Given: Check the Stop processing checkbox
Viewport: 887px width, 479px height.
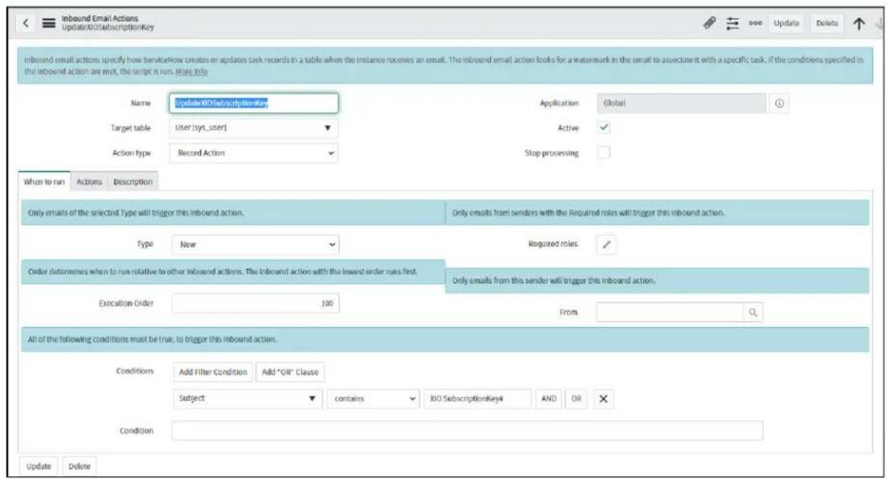Looking at the screenshot, I should [603, 153].
